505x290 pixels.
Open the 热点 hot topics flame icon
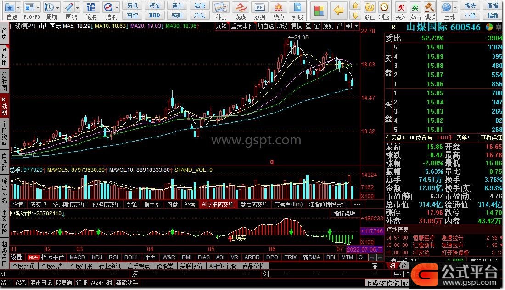(x=279, y=7)
